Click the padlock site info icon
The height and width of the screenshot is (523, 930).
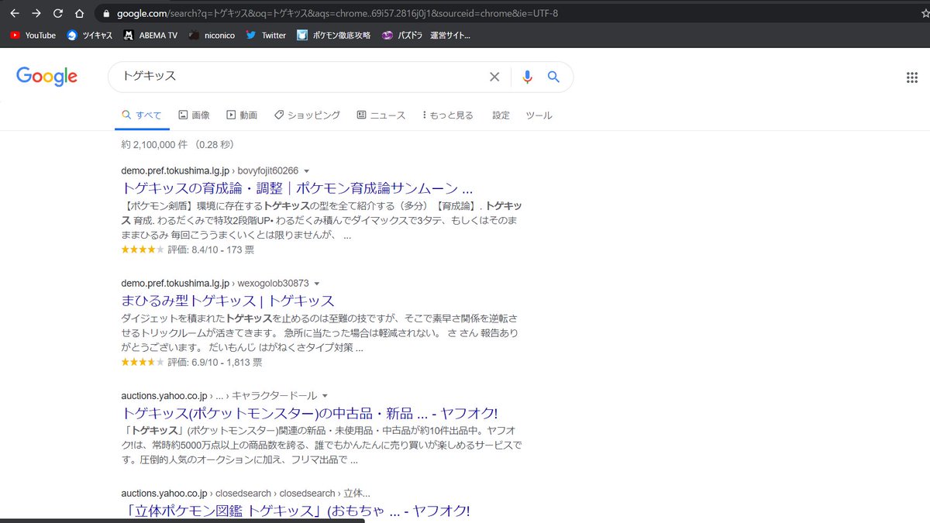107,14
